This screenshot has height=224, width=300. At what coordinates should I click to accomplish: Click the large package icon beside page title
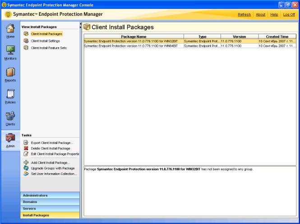click(x=87, y=27)
